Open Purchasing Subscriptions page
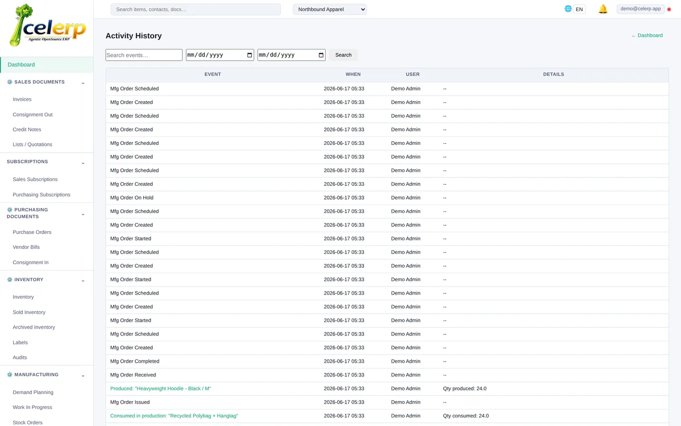 [41, 194]
